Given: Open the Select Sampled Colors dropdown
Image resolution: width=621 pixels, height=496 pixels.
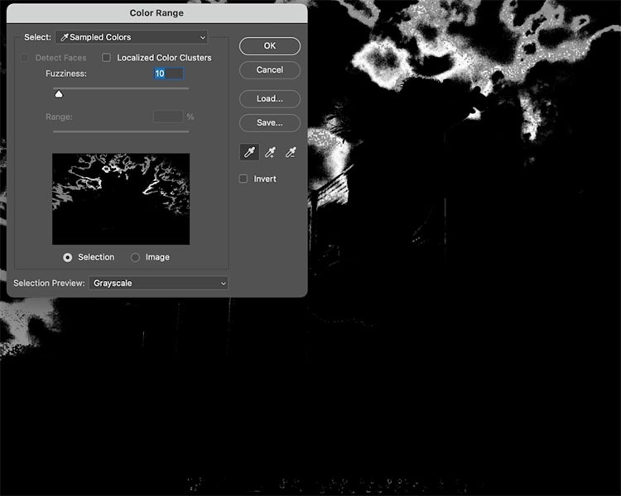Looking at the screenshot, I should coord(132,37).
